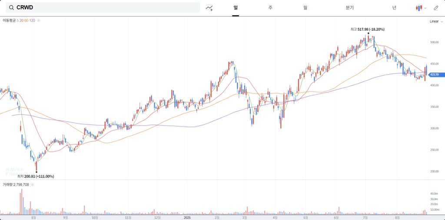Viewport: 445px width, 220px height.
Task: Open the add indicator chart icon
Action: 209,8
